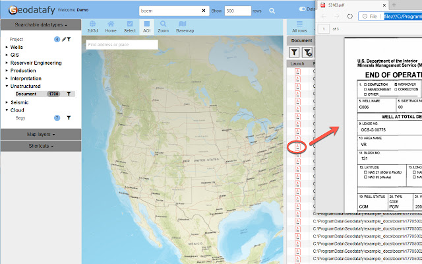Expand the Seismic tree node
Viewport: 422px width, 264px height.
coord(7,102)
